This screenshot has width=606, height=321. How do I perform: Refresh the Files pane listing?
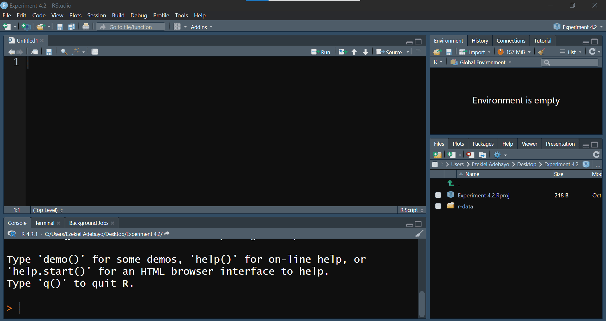596,155
